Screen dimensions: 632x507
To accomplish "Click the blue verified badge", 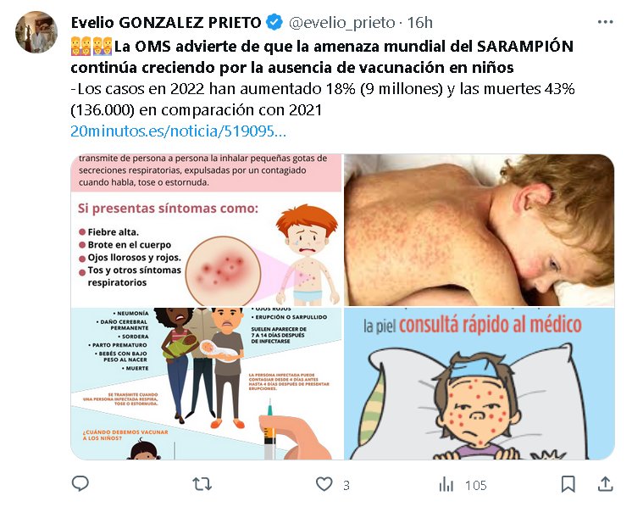I will click(x=274, y=22).
